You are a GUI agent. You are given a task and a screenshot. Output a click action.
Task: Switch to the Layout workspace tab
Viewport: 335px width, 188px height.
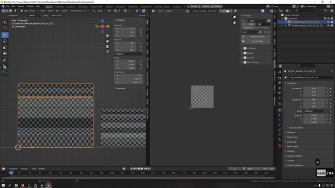coord(49,7)
